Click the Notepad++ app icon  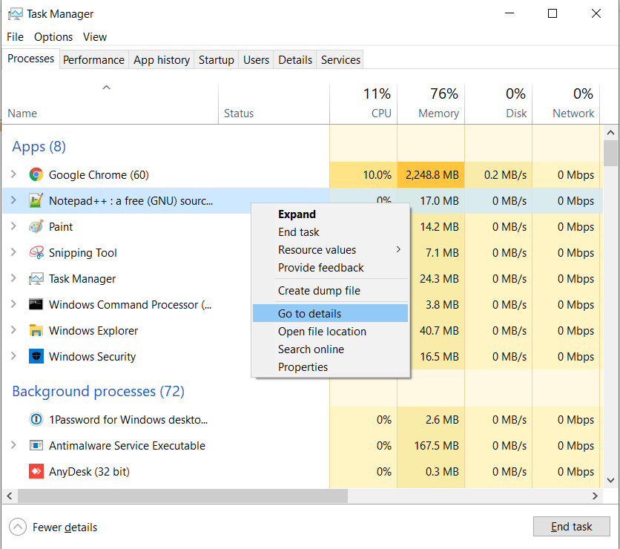pyautogui.click(x=36, y=200)
